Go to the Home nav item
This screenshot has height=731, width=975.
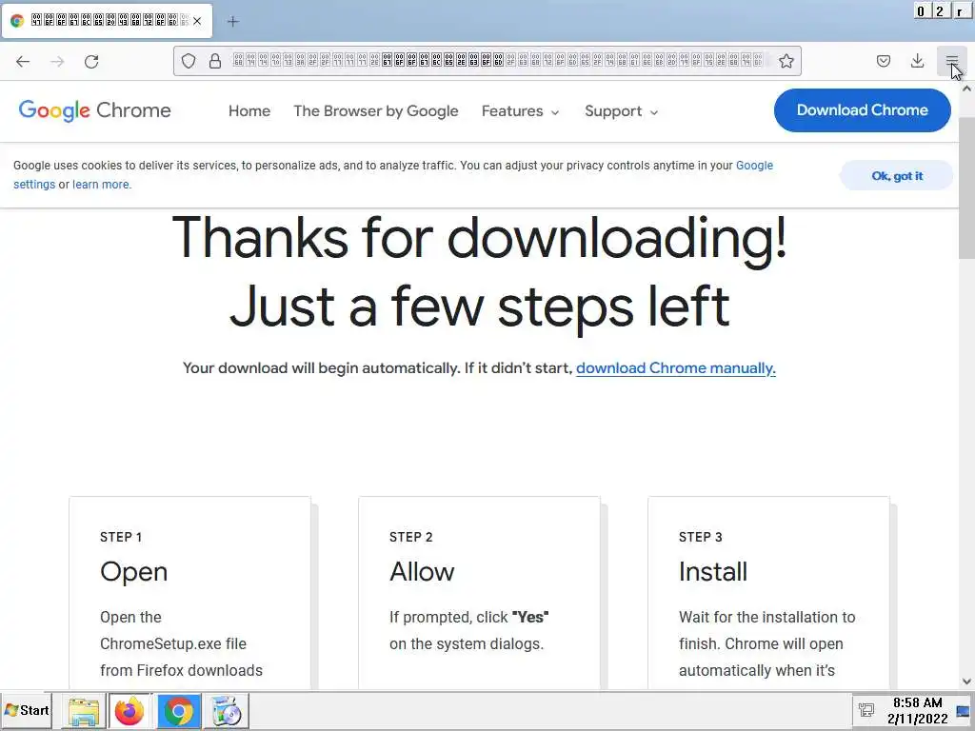[x=249, y=110]
